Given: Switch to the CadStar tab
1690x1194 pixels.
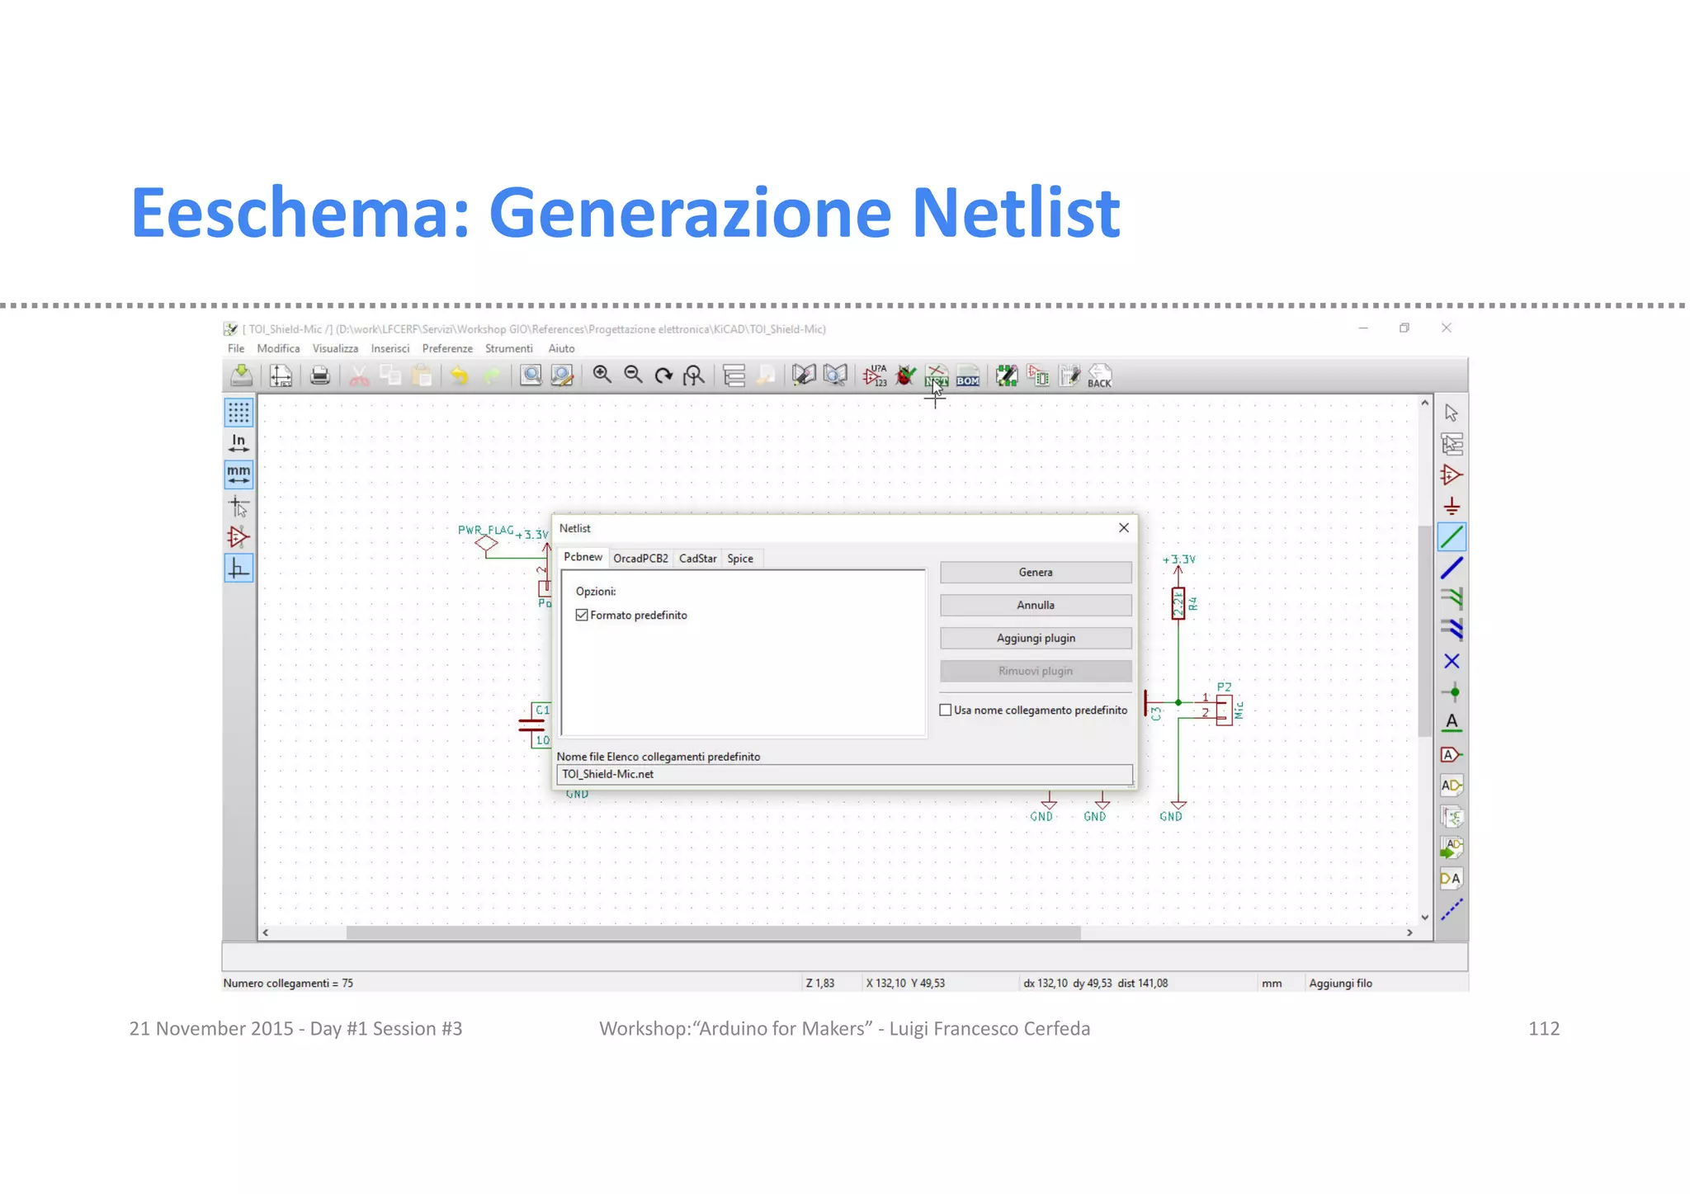Looking at the screenshot, I should tap(697, 559).
